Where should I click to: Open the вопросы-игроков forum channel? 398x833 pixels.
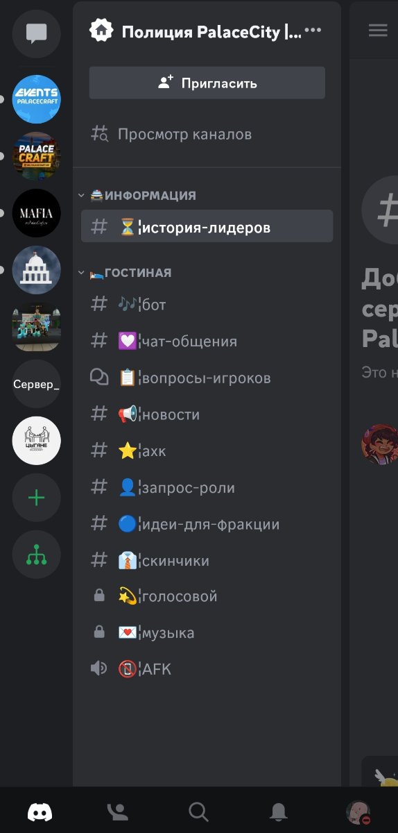click(207, 378)
